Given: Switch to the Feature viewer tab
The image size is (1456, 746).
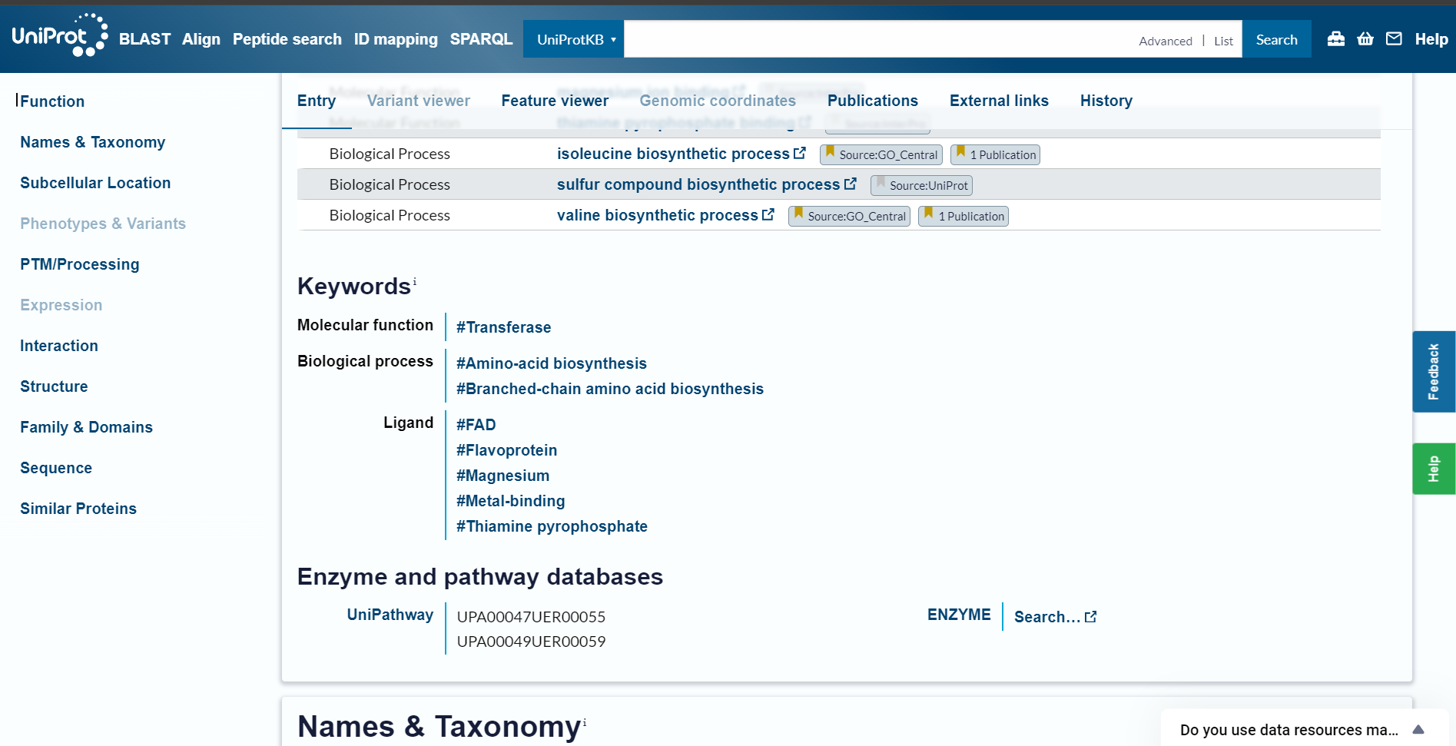Looking at the screenshot, I should tap(555, 101).
